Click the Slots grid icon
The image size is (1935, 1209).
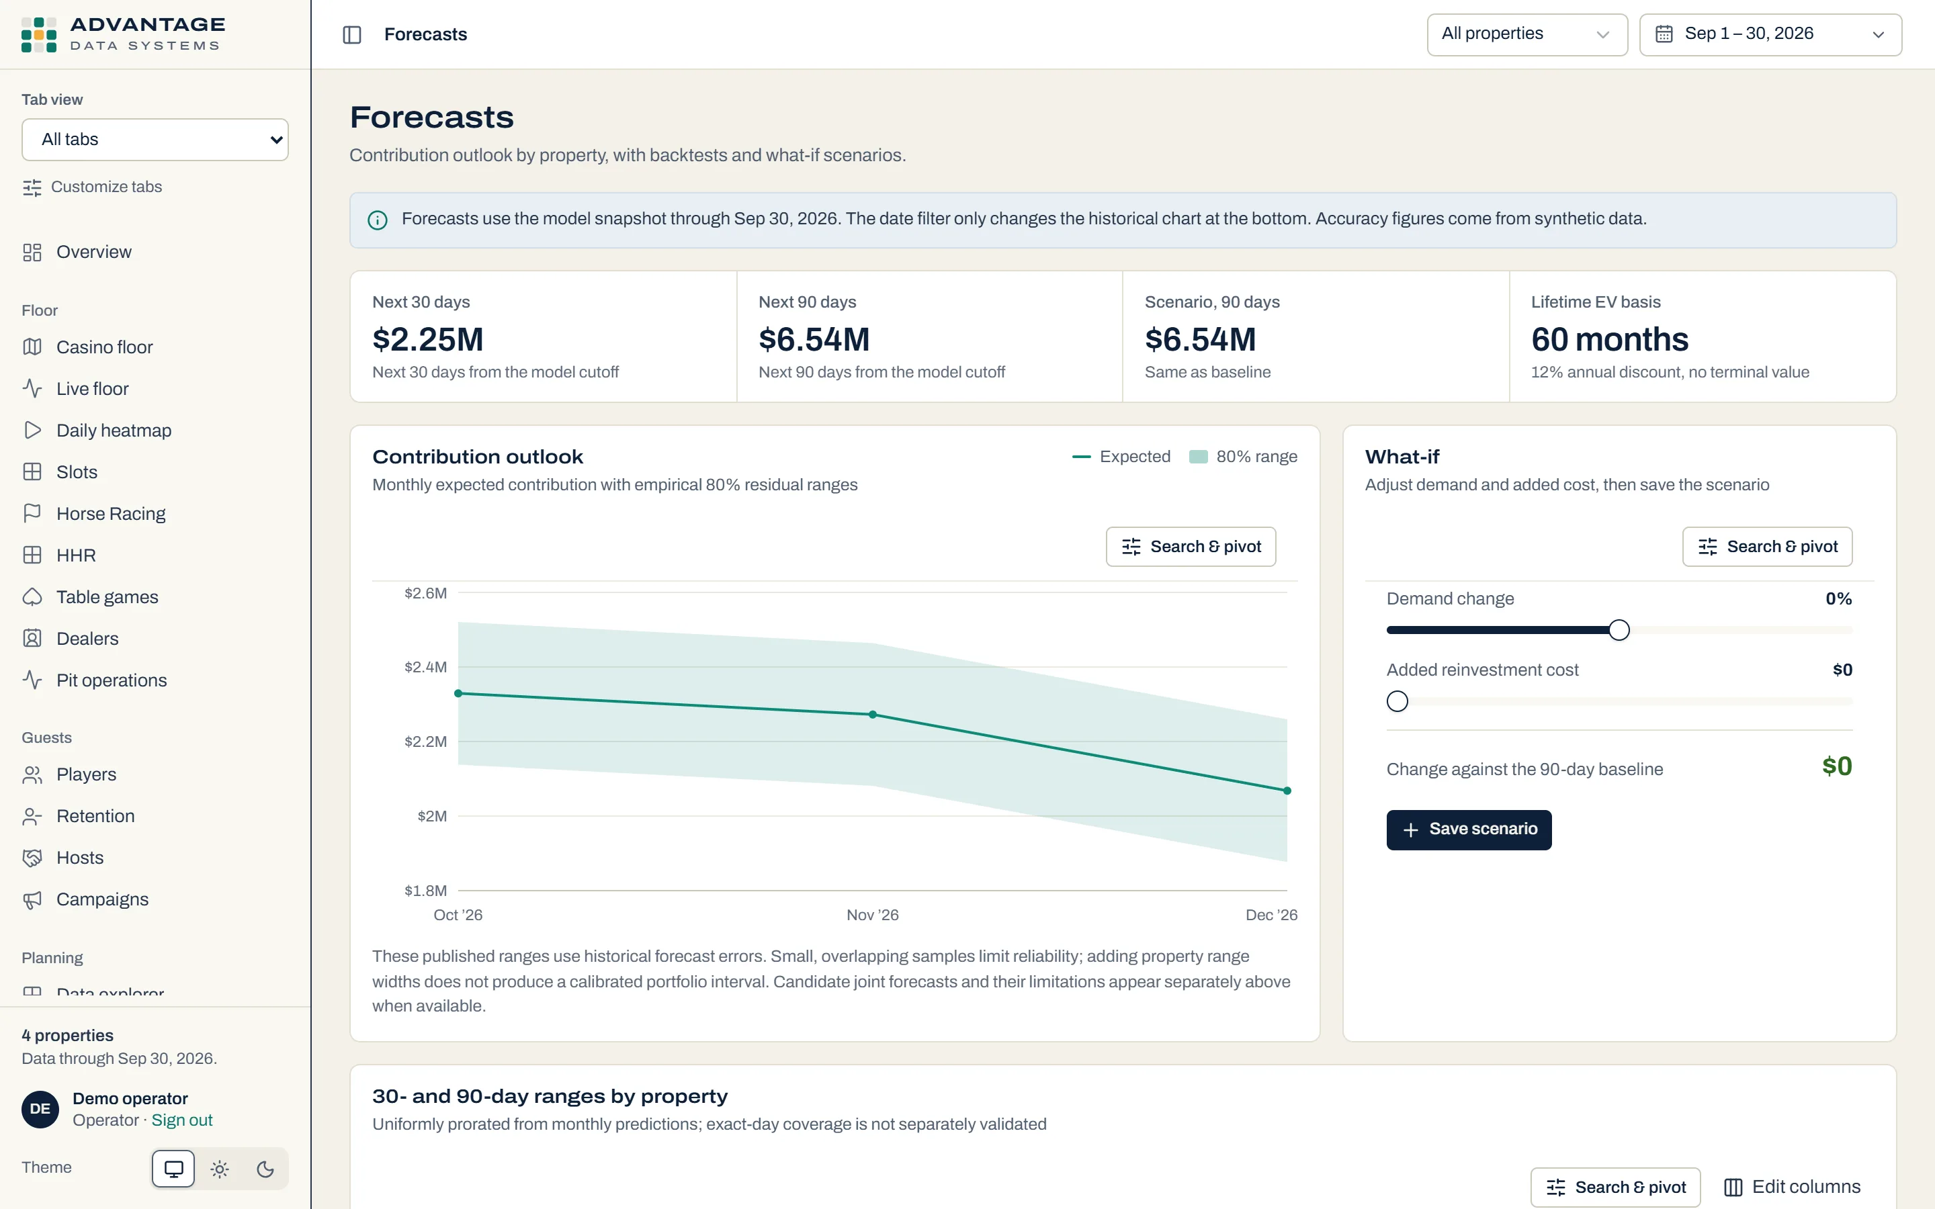pyautogui.click(x=32, y=472)
